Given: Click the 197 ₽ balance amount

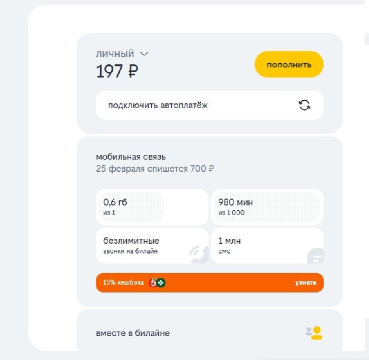Looking at the screenshot, I should pos(117,71).
